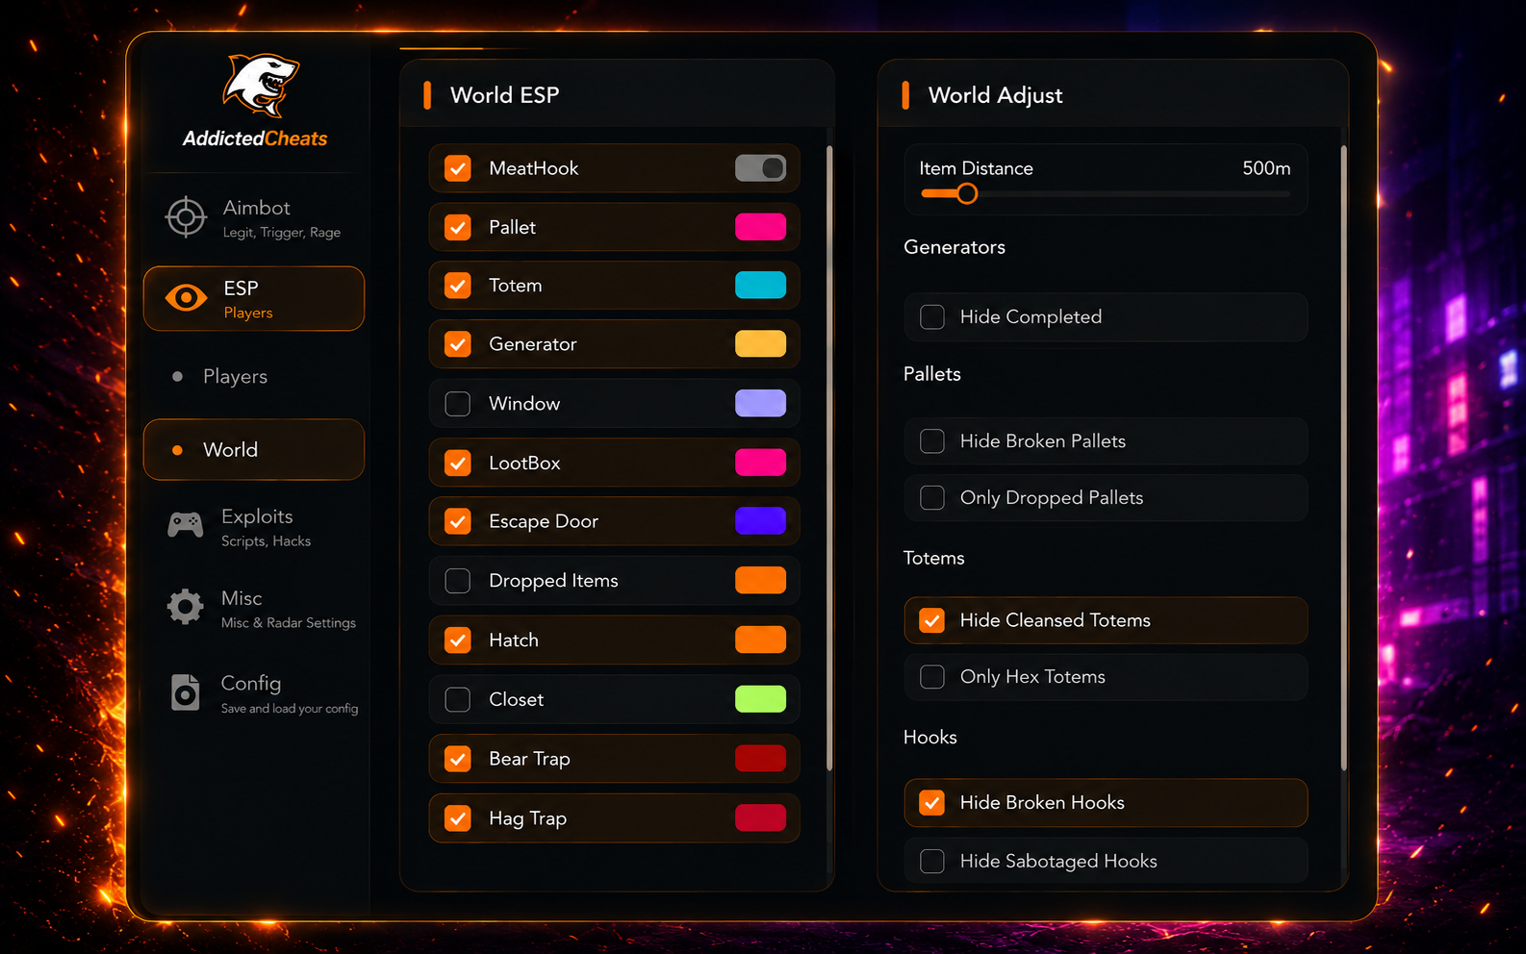Edit Generator yellow color swatch
Viewport: 1526px width, 954px height.
(760, 344)
